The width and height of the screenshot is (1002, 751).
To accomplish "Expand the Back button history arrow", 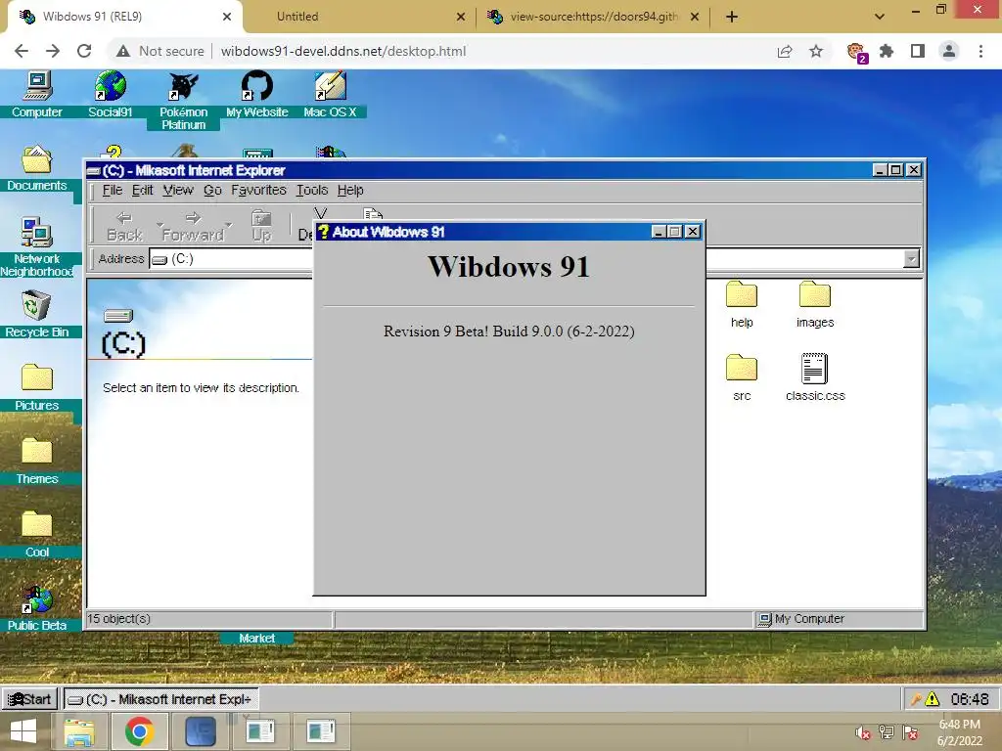I will [x=159, y=226].
